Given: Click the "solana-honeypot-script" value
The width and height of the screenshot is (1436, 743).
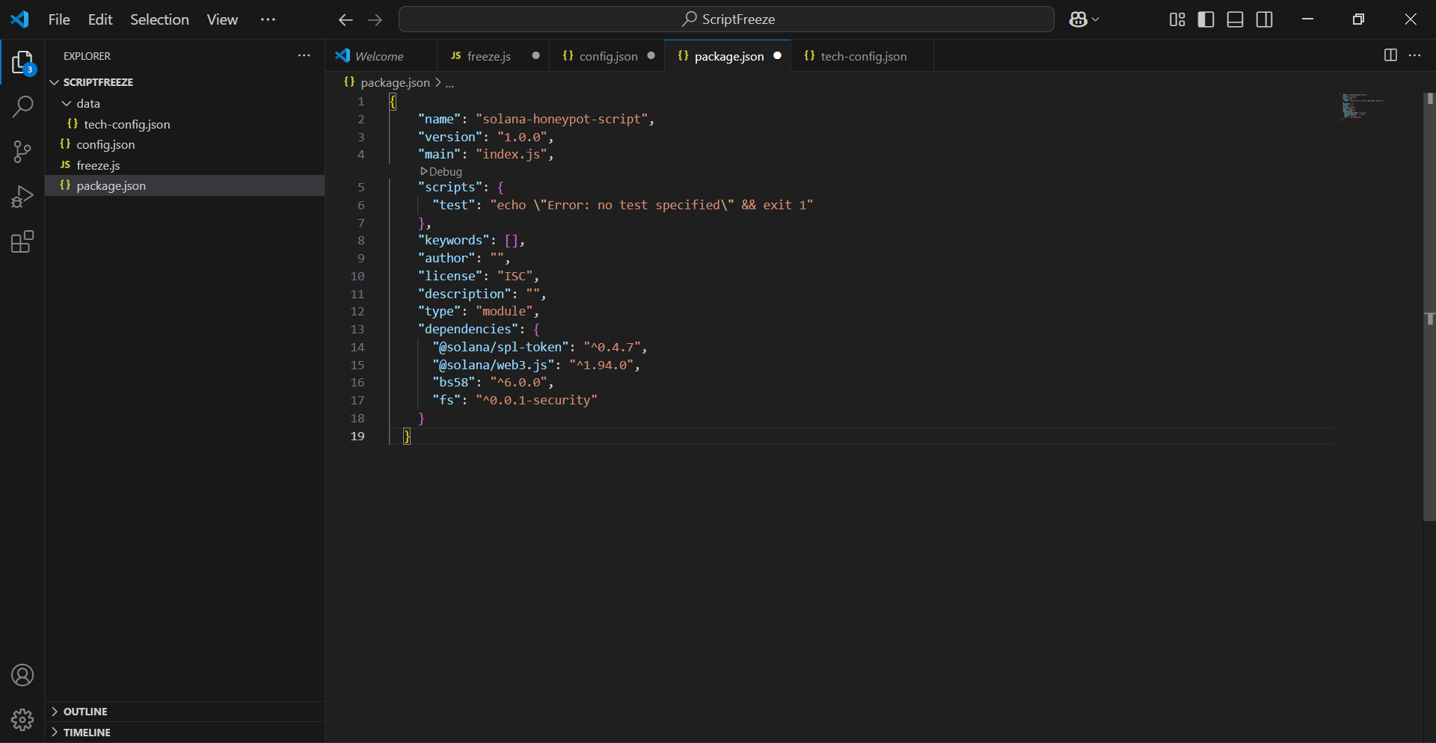Looking at the screenshot, I should pyautogui.click(x=561, y=119).
